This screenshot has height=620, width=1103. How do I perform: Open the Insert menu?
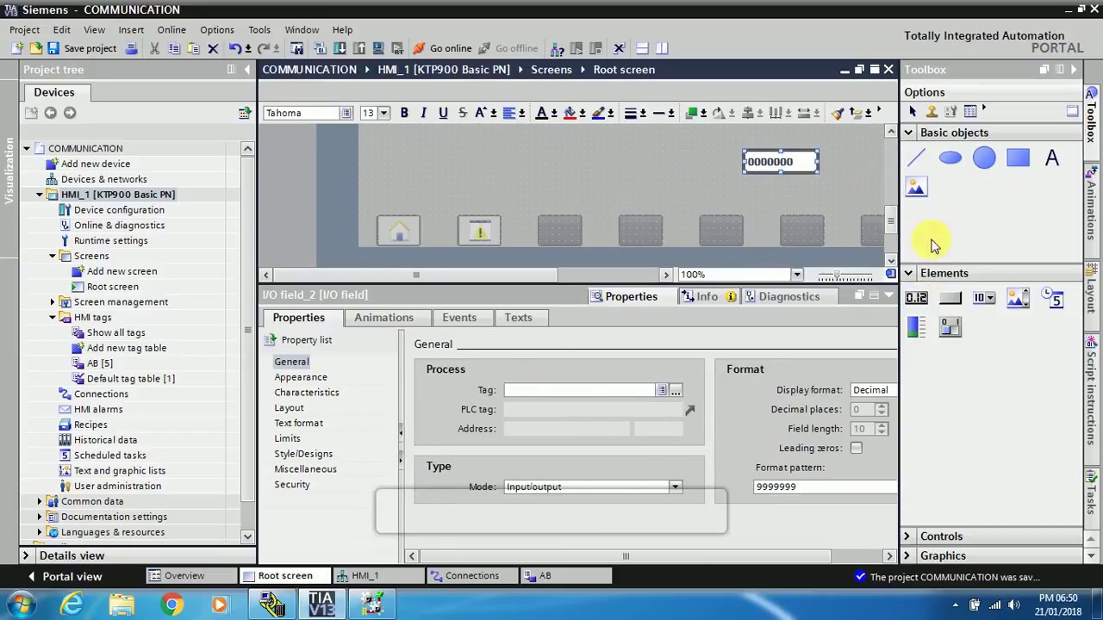point(131,29)
